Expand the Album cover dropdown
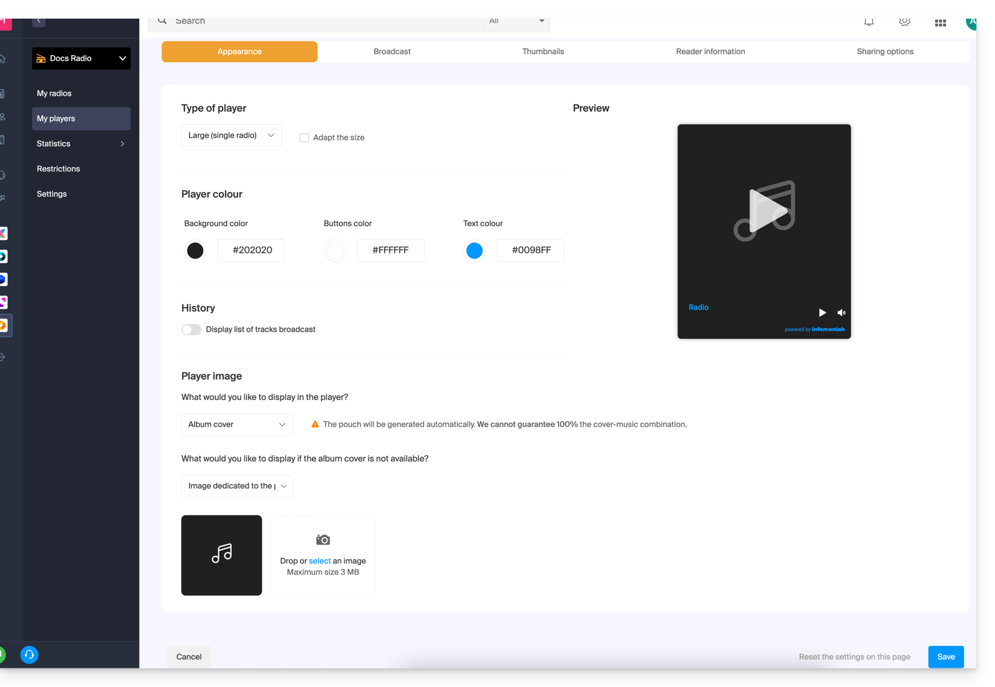Viewport: 995px width, 687px height. click(x=237, y=425)
